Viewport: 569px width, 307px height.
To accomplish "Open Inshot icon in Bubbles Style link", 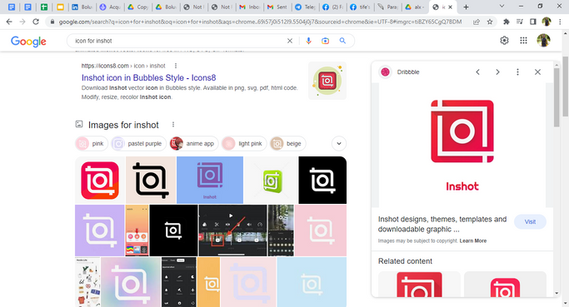I will click(149, 77).
